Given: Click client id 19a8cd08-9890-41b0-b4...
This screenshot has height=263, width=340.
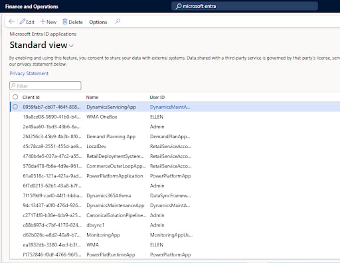Looking at the screenshot, I should (x=52, y=117).
